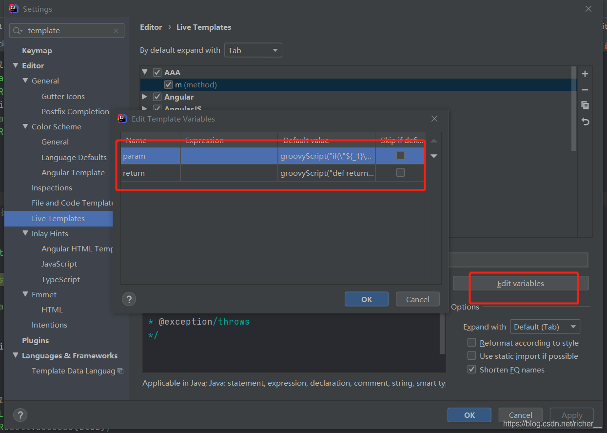
Task: Collapse the Inlay Hints tree node
Action: click(25, 233)
